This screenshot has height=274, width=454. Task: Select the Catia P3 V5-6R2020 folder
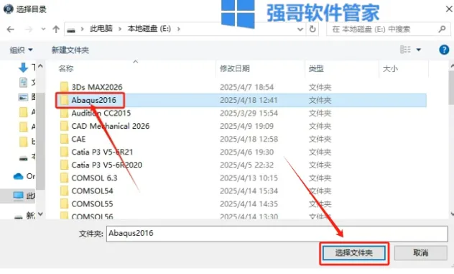(107, 165)
